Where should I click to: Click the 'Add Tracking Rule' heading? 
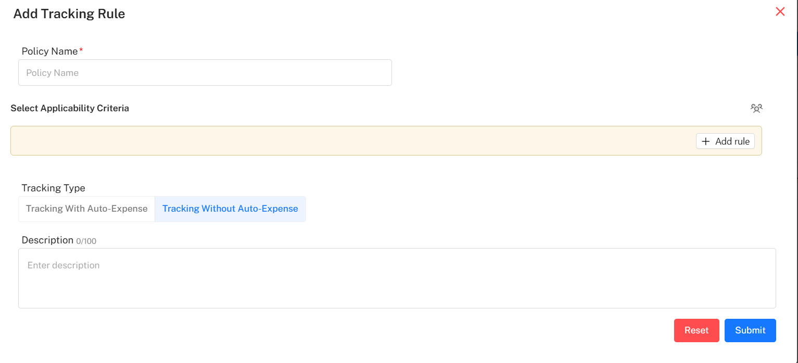[69, 14]
